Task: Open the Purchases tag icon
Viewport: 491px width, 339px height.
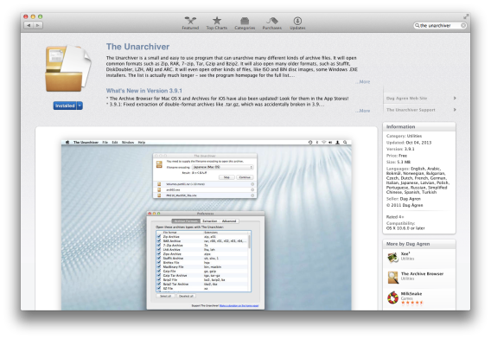Action: [271, 21]
